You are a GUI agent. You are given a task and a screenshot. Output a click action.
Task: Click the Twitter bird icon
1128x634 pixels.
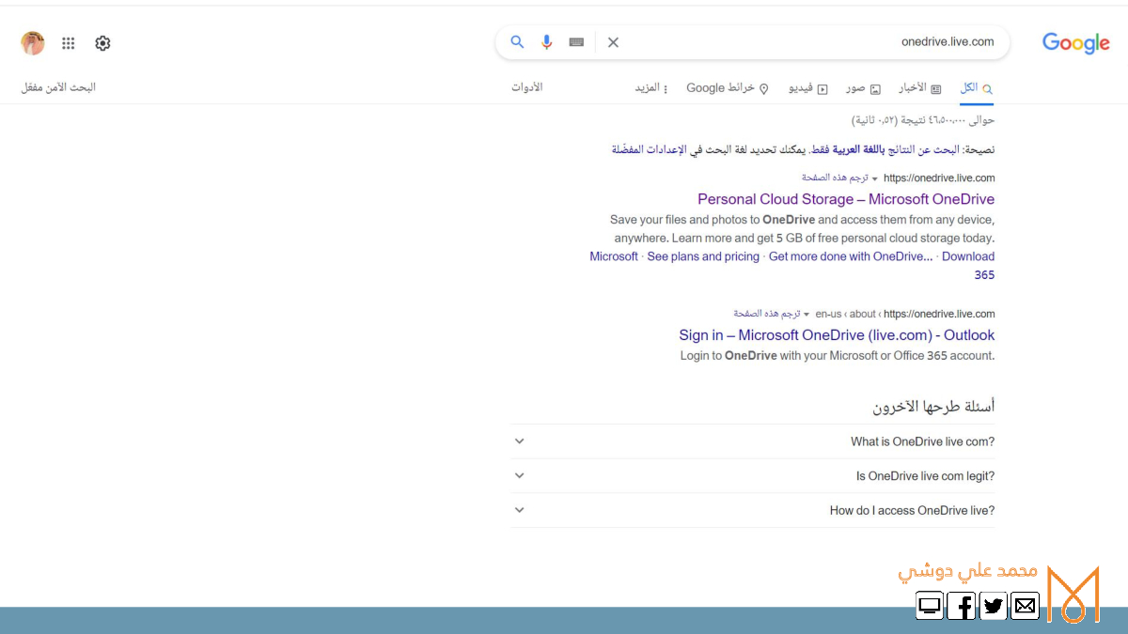pos(993,606)
